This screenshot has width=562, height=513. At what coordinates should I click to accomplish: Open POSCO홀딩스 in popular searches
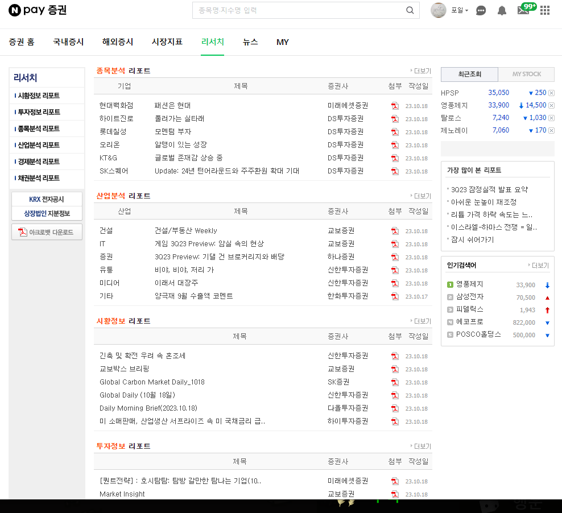click(478, 334)
